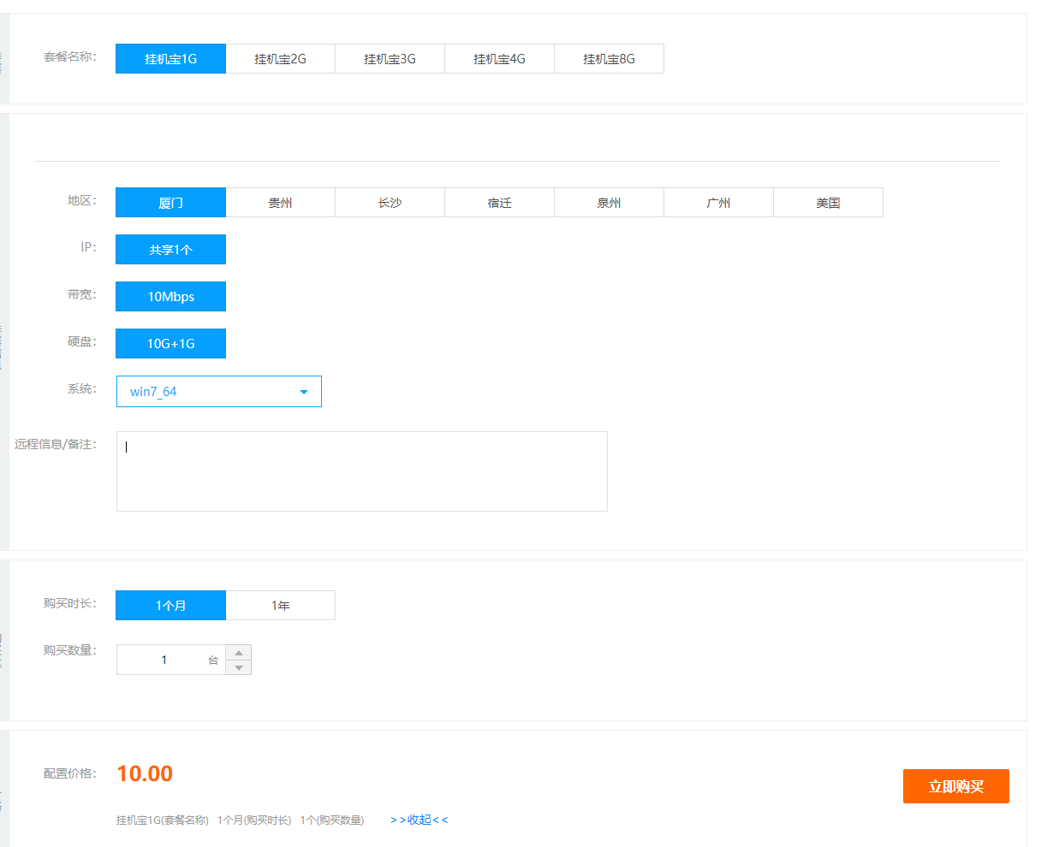Select 1个月 purchase duration
1059x847 pixels.
pos(170,606)
